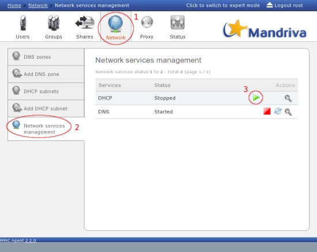View DHCP log with magnifier icon
The height and width of the screenshot is (252, 317).
[x=288, y=98]
